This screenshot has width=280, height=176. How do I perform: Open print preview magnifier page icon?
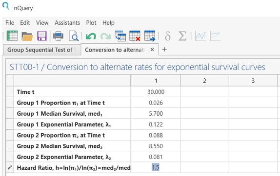pos(74,36)
